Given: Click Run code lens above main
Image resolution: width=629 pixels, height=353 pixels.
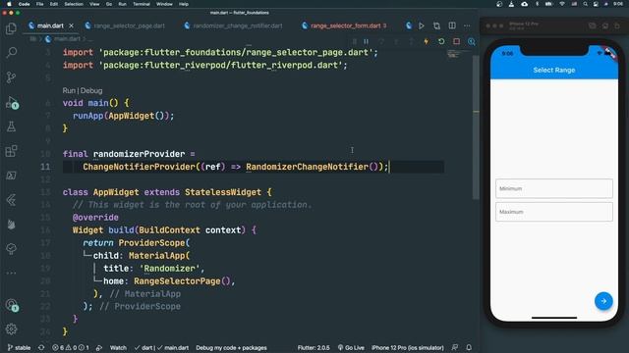Looking at the screenshot, I should pyautogui.click(x=69, y=91).
